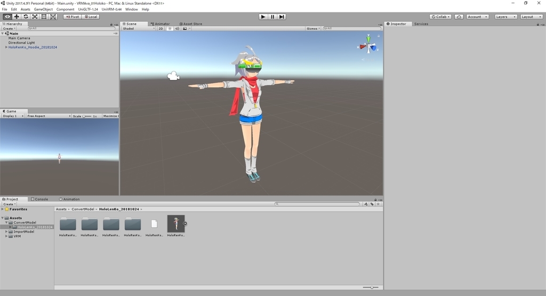Image resolution: width=546 pixels, height=296 pixels.
Task: Select Directional Light in Hierarchy
Action: 21,43
